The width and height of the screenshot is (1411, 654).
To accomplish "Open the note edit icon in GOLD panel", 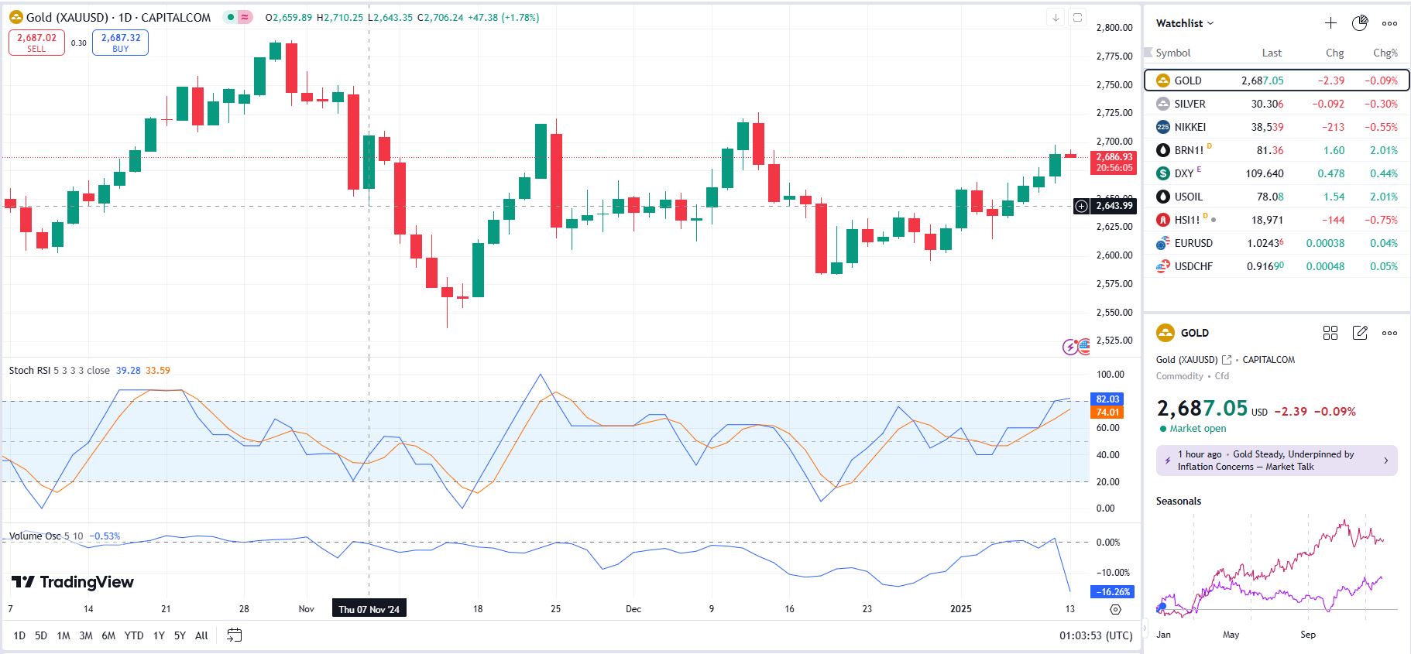I will point(1360,333).
